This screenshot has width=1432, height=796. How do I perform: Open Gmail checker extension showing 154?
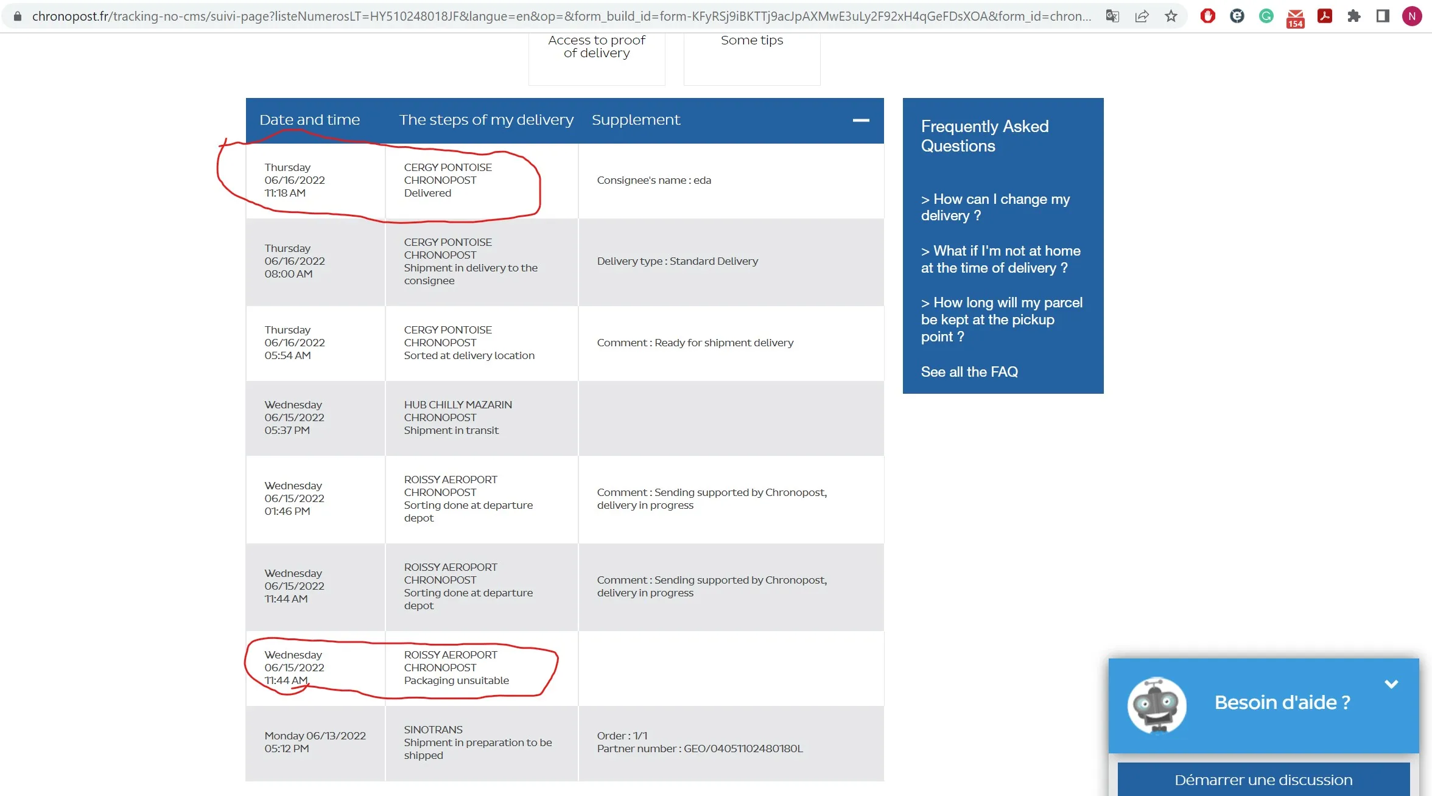coord(1295,18)
